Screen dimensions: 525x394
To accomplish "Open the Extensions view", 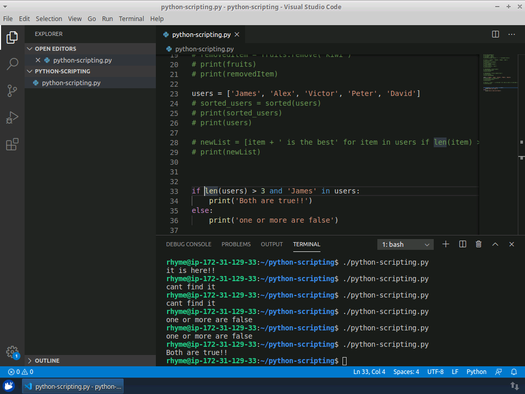I will (x=12, y=145).
